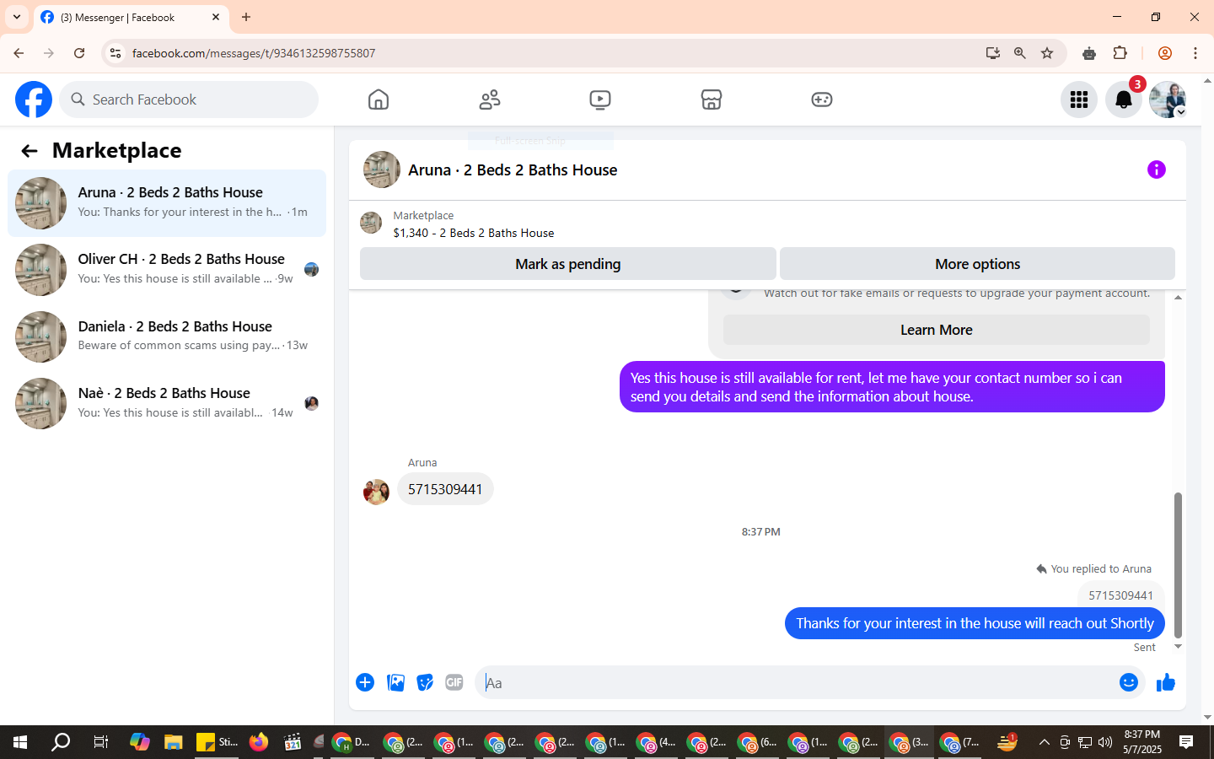The image size is (1214, 759).
Task: Choose a GIF icon
Action: coord(454,682)
